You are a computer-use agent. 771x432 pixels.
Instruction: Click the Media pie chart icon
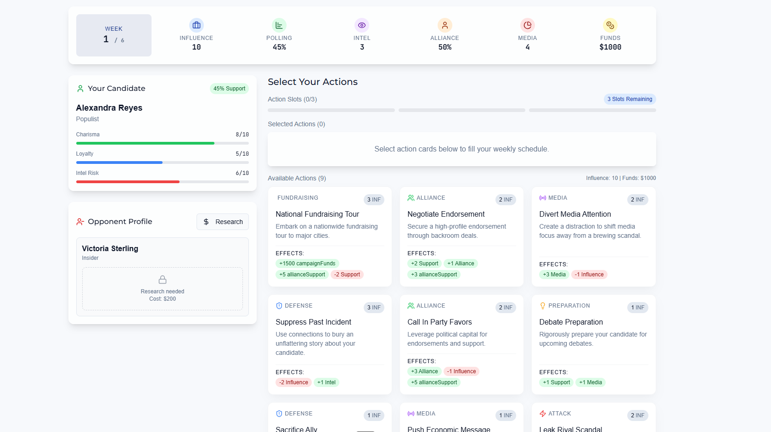coord(527,25)
